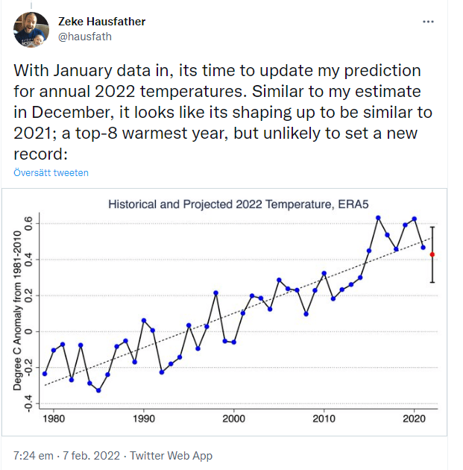Click the top cap of the 2022 error bar
Viewport: 463px width, 470px height.
[x=432, y=226]
